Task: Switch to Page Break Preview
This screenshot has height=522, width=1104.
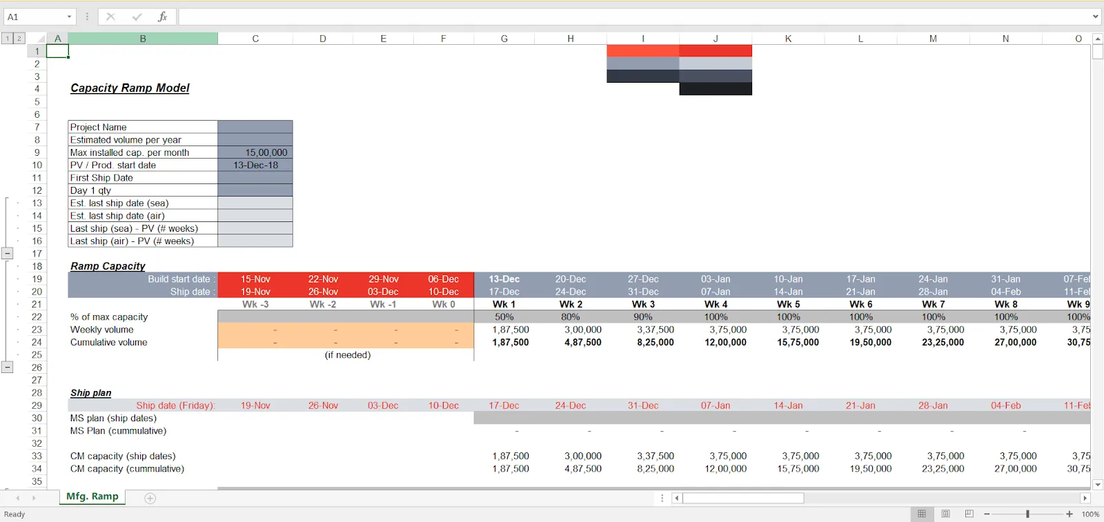Action: pos(969,514)
